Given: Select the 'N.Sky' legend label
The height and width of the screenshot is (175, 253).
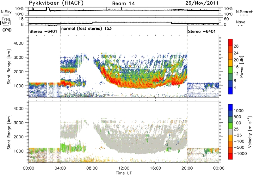Looking at the screenshot, I should [6, 12].
